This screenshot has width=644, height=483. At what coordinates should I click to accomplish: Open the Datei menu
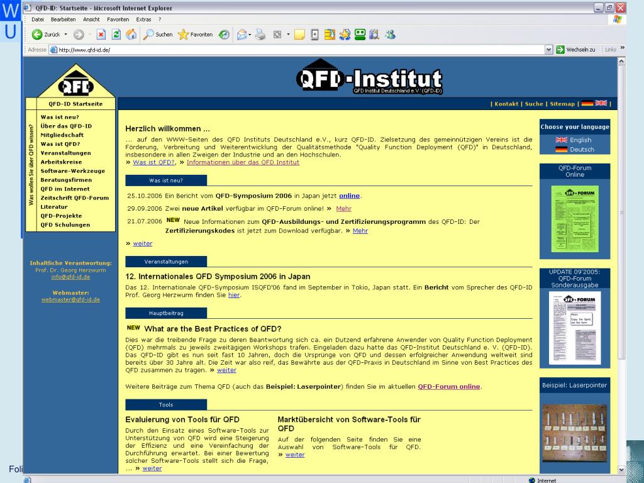37,19
